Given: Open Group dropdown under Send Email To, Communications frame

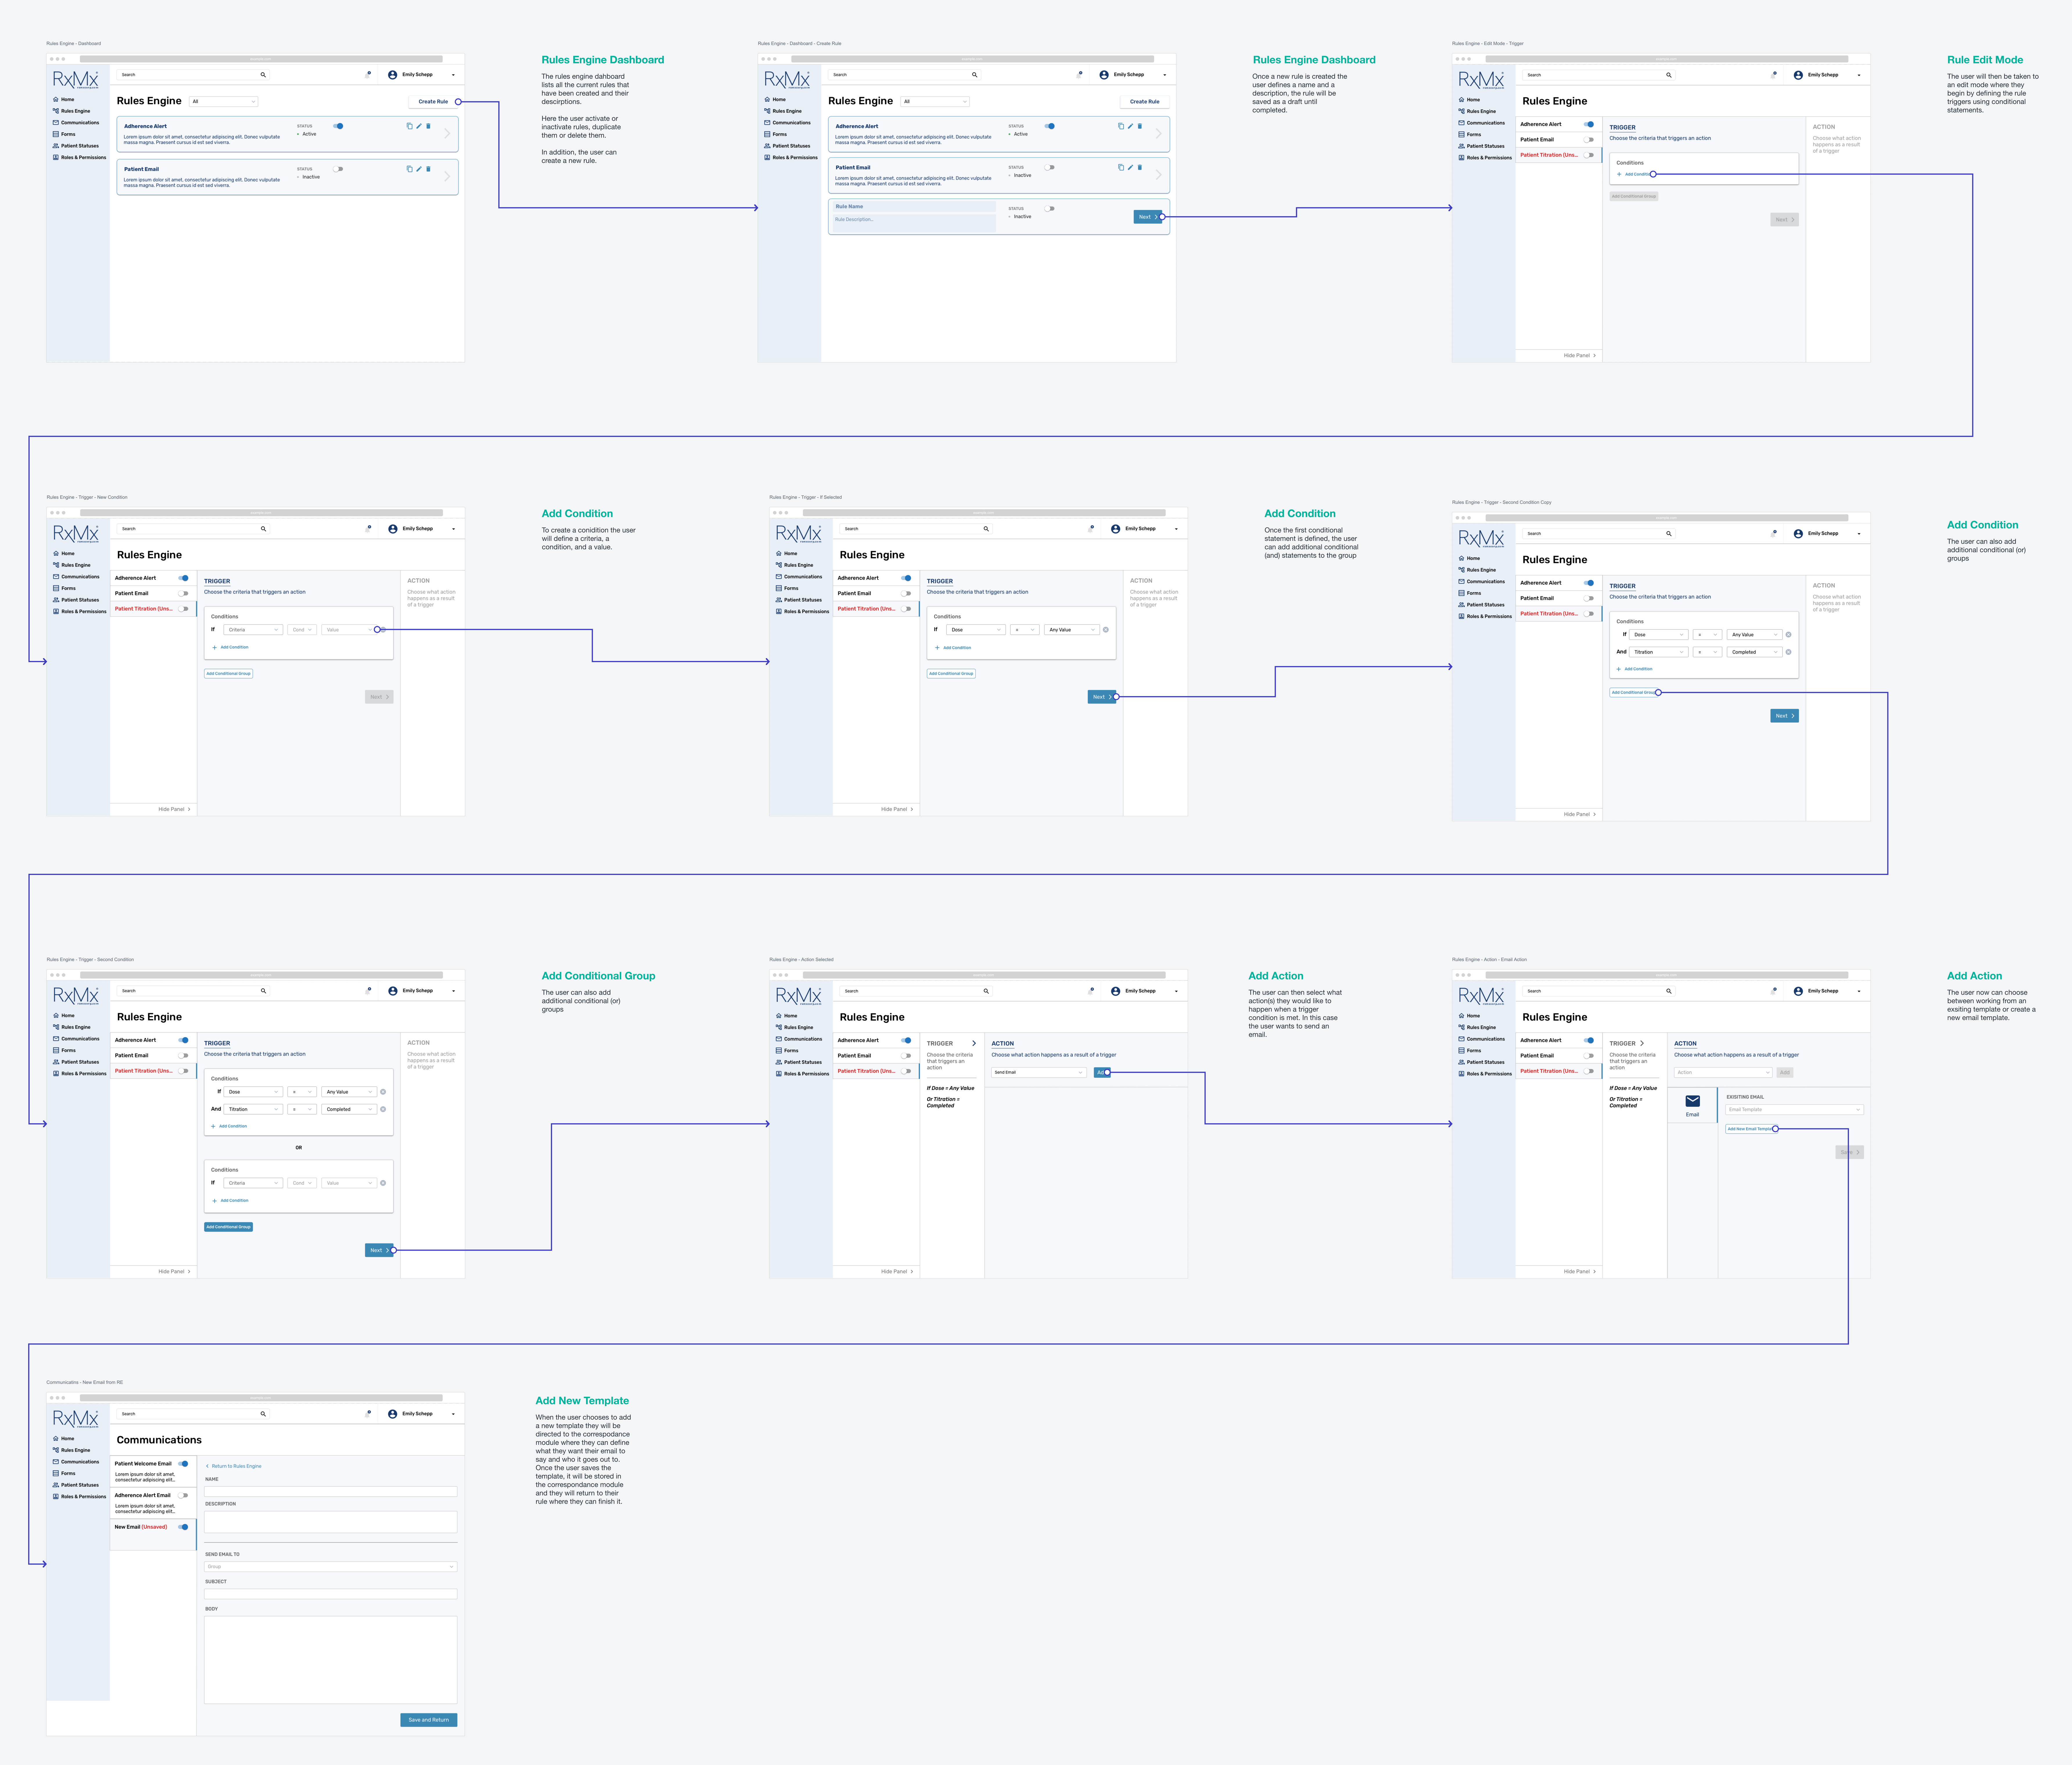Looking at the screenshot, I should (x=331, y=1567).
